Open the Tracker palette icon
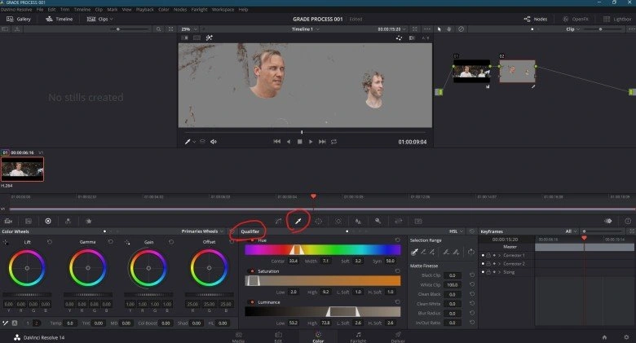The image size is (636, 343). click(x=338, y=221)
